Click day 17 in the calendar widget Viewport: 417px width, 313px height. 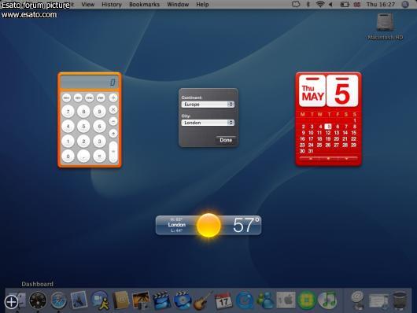click(311, 139)
